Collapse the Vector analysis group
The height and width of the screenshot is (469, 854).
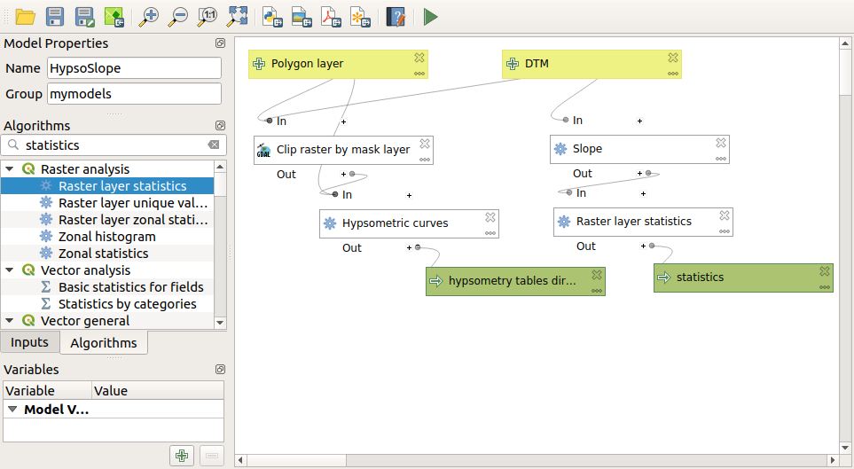pyautogui.click(x=10, y=270)
